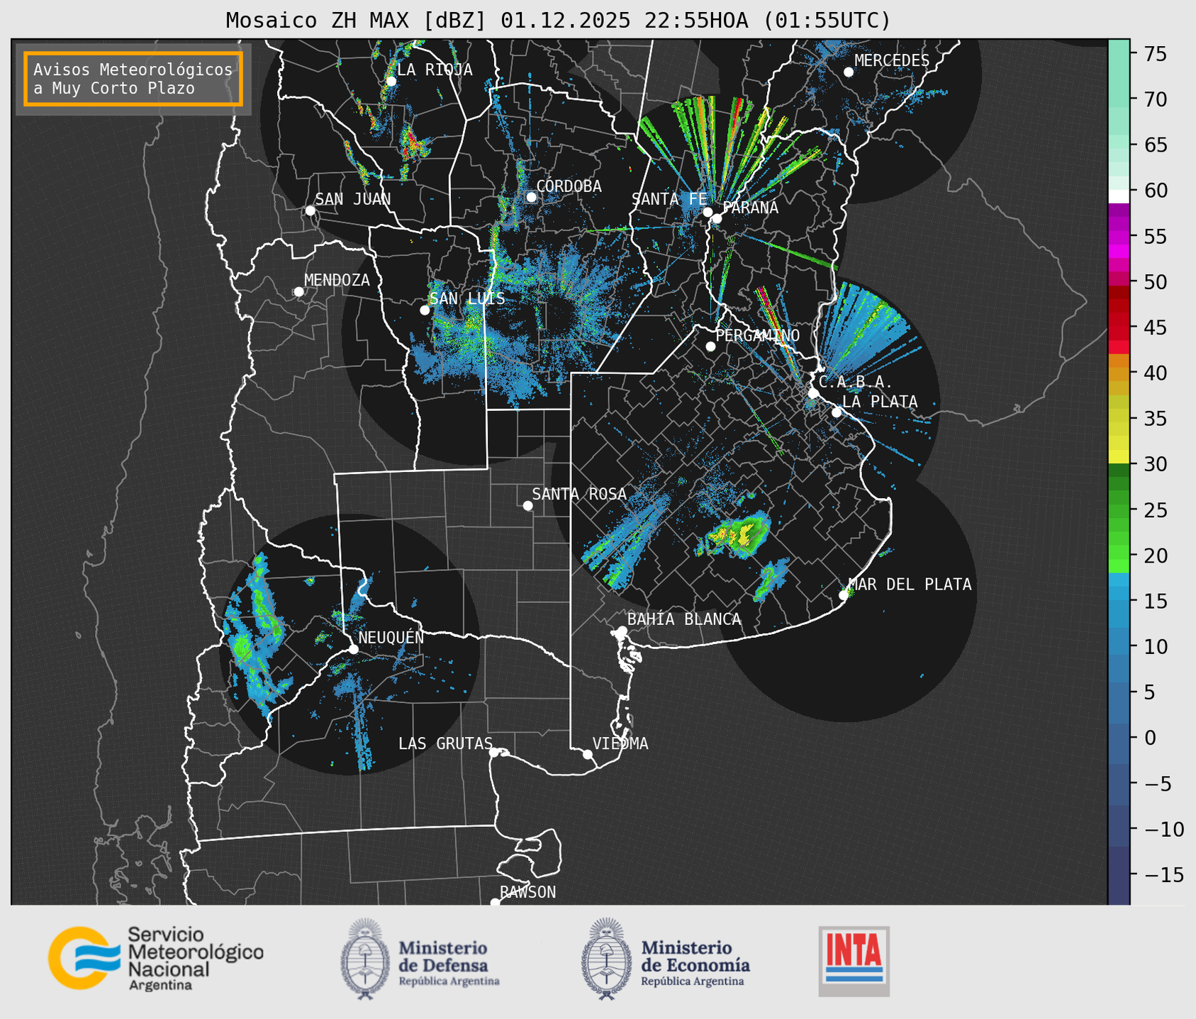Click the NEUQUÉN label
1196x1019 pixels.
click(391, 637)
